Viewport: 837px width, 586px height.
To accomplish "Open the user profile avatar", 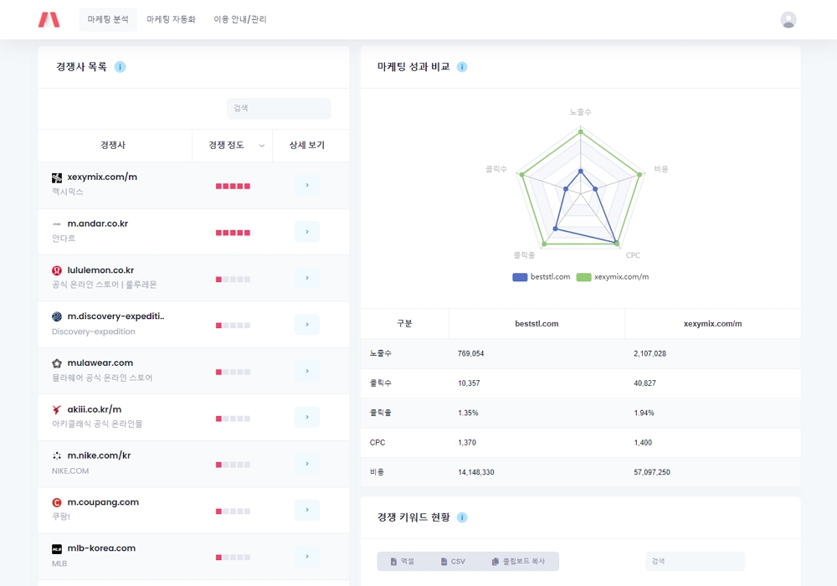I will click(x=788, y=20).
